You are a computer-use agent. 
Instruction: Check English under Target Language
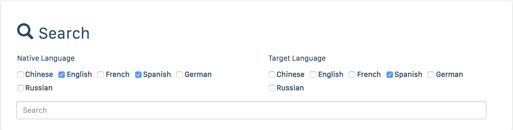(313, 75)
